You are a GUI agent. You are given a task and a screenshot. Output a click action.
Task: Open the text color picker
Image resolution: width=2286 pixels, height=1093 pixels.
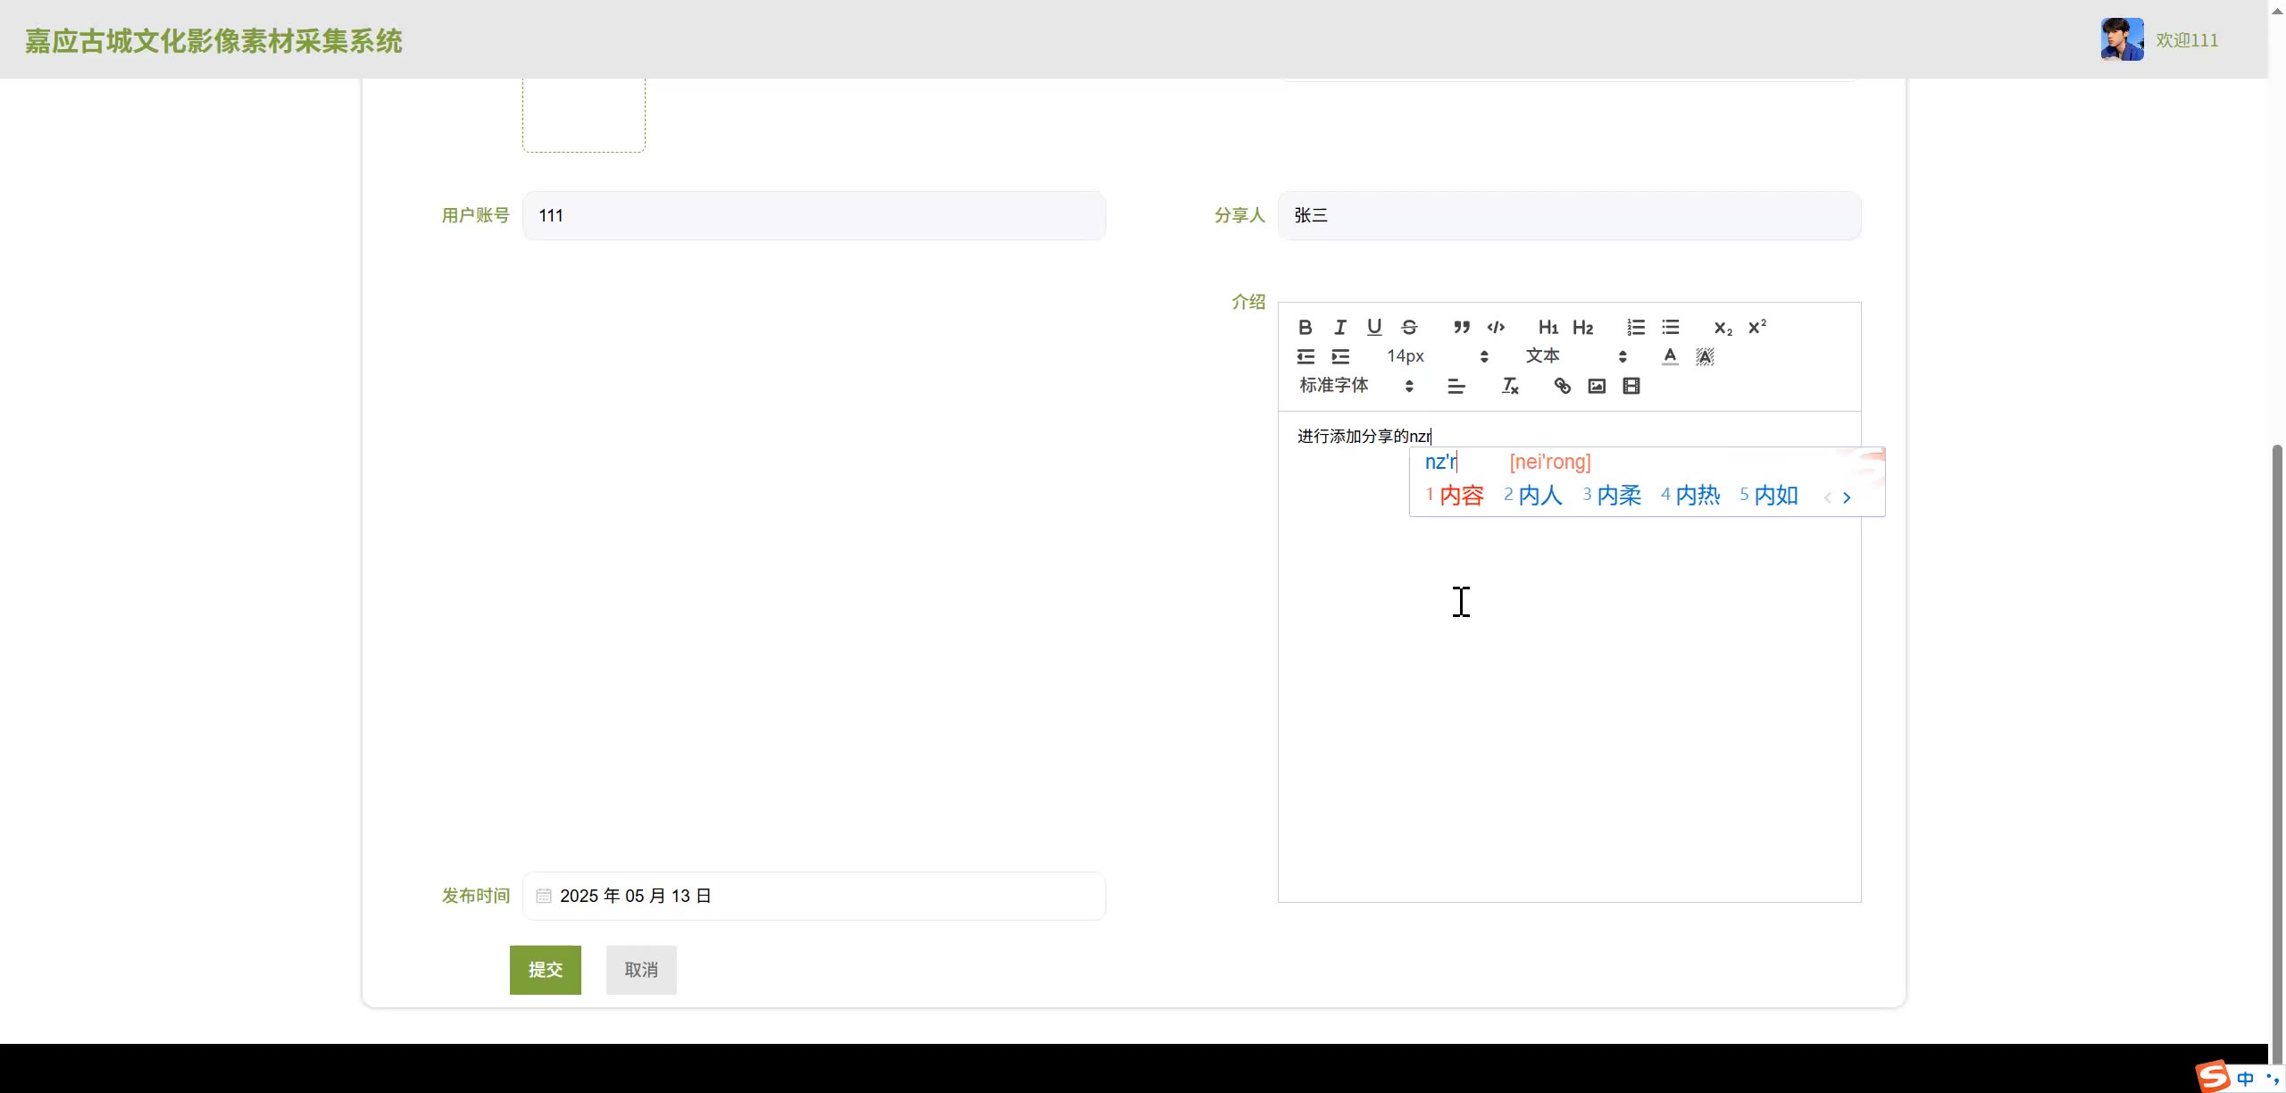point(1670,356)
